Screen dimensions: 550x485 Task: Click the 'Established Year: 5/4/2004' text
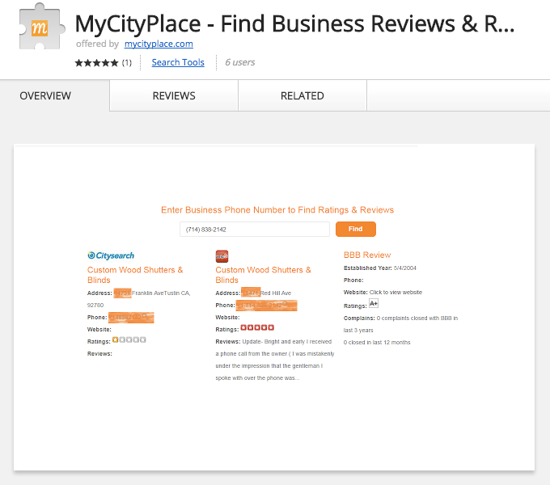380,268
